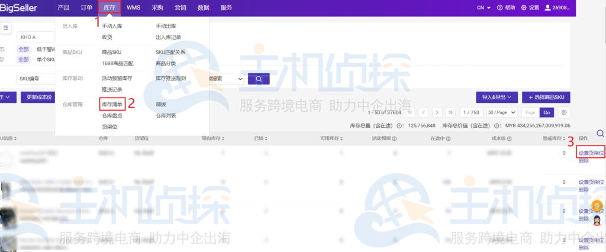Open the search mode dropdown beside search button
606x252 pixels.
click(x=227, y=79)
